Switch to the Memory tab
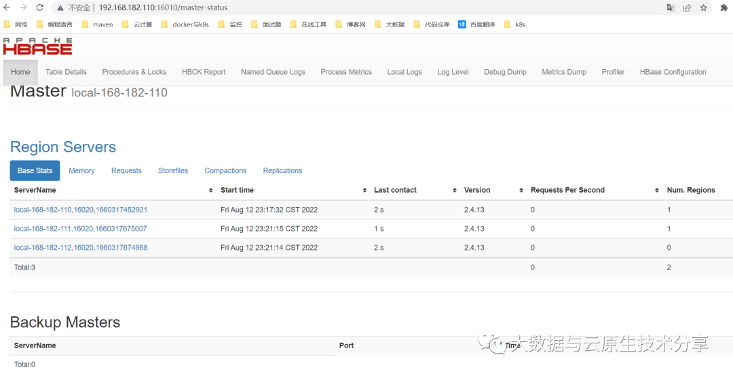 coord(82,171)
